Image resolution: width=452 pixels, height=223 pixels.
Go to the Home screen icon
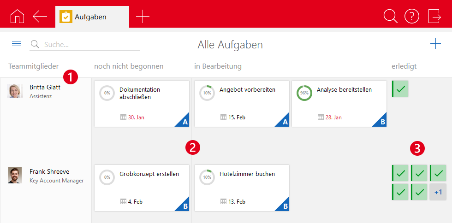coord(17,16)
